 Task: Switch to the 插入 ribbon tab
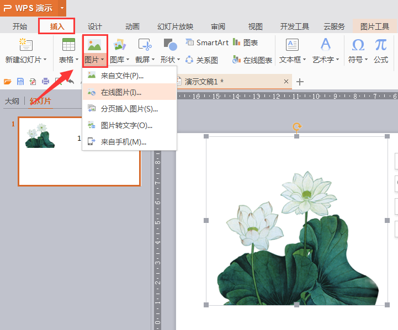click(57, 26)
